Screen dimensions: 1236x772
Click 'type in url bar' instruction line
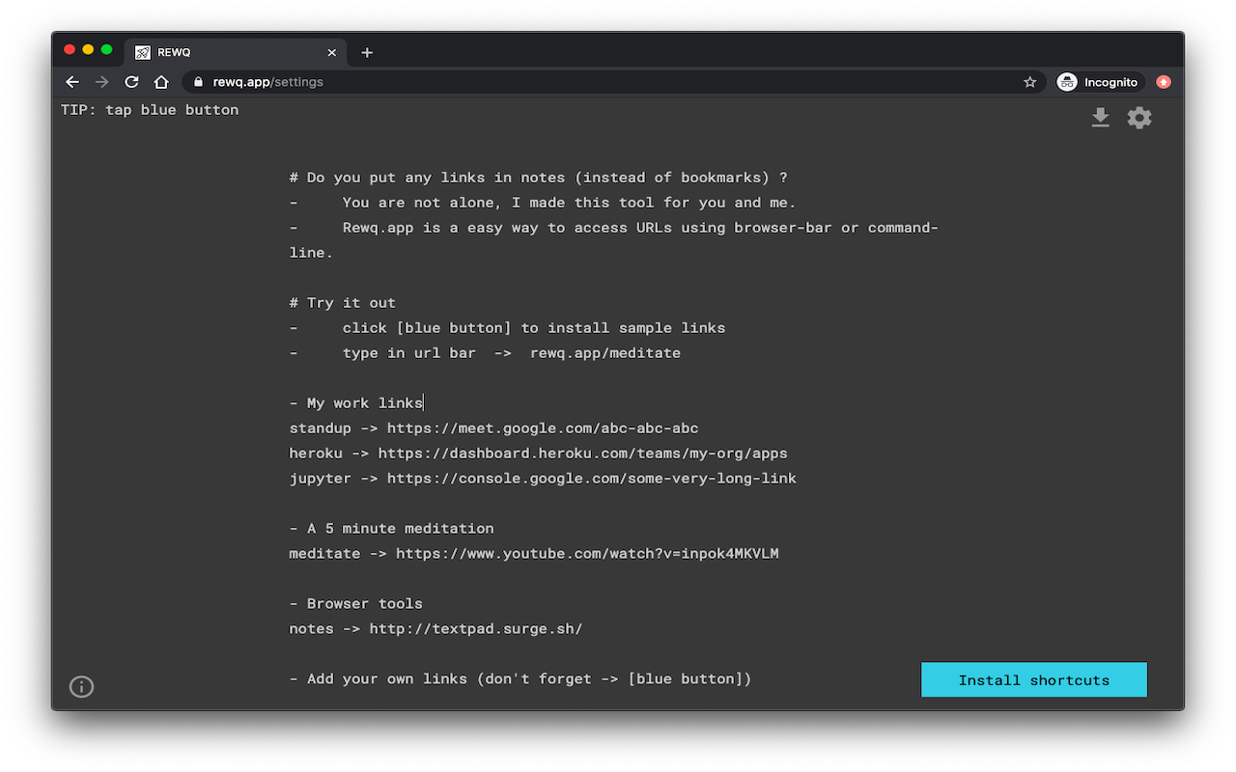coord(485,353)
